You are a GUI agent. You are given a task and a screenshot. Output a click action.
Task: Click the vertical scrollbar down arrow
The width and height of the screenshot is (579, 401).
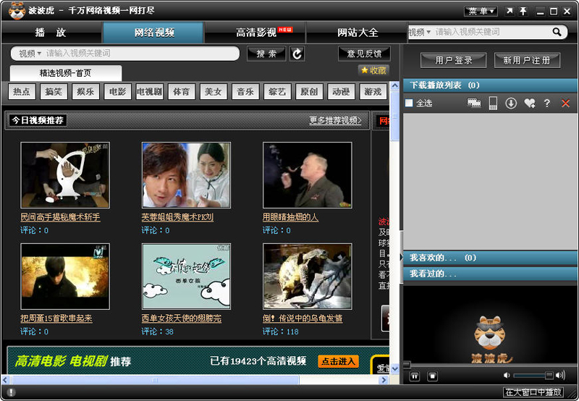coord(394,368)
